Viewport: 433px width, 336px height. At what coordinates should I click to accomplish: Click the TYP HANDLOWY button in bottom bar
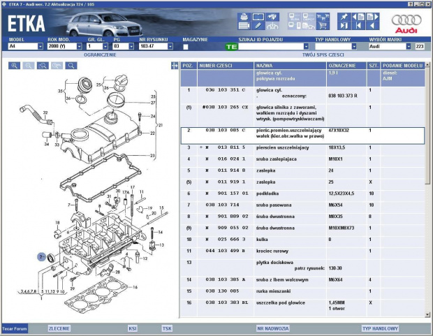pos(380,328)
